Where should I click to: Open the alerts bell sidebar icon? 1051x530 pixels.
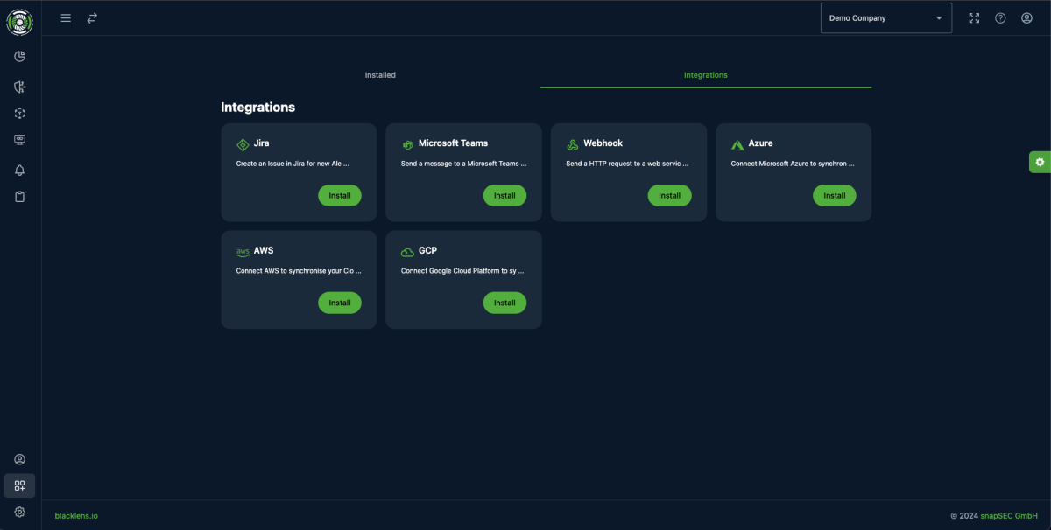[20, 171]
